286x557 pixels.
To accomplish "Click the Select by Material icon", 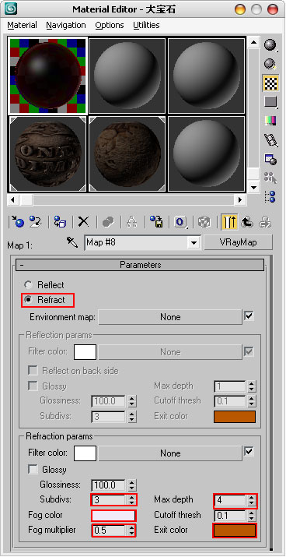I will tap(270, 178).
